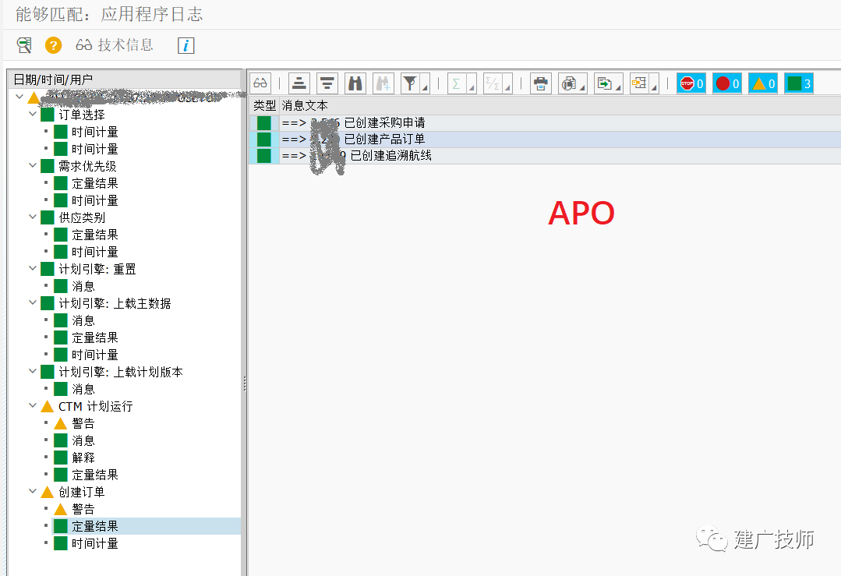Click the glasses details icon in the message toolbar

[x=260, y=83]
